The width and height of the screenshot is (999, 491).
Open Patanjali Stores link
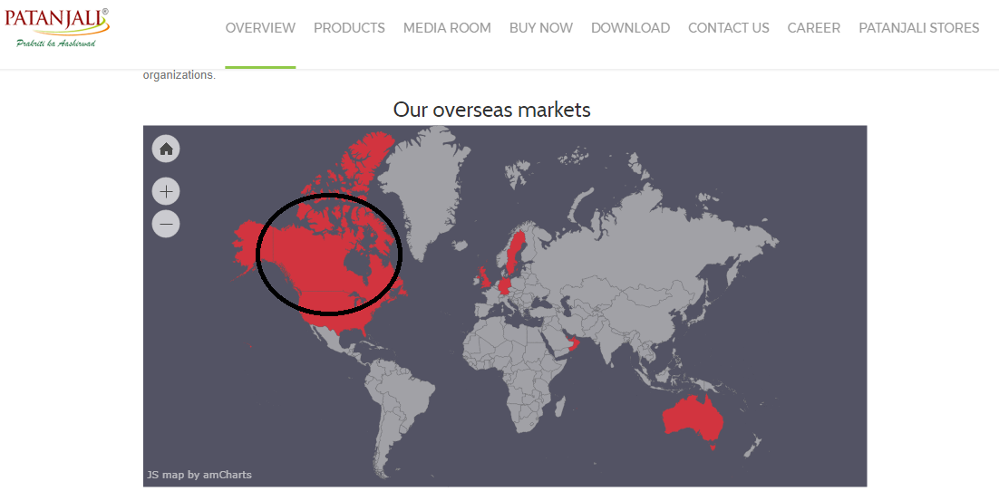click(918, 28)
